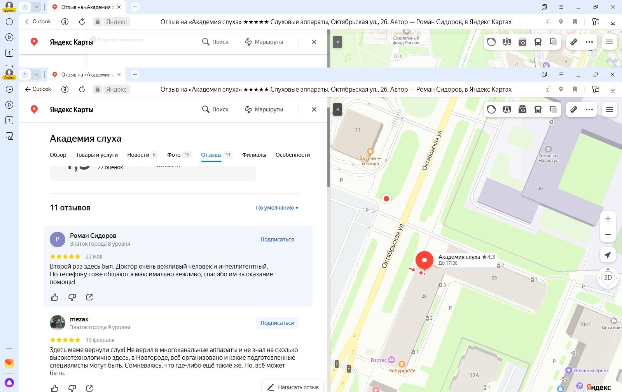
Task: Subscribe to Роман Сидоров
Action: pyautogui.click(x=277, y=239)
